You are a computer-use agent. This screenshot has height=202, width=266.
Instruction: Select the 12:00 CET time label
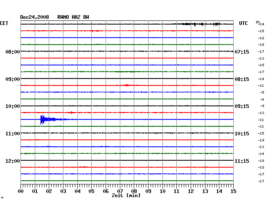click(x=13, y=161)
